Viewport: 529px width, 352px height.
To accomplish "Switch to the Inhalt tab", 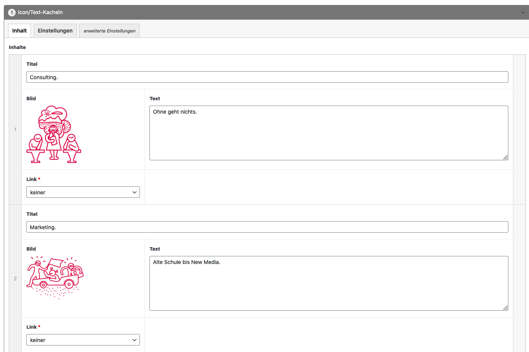I will pyautogui.click(x=19, y=31).
